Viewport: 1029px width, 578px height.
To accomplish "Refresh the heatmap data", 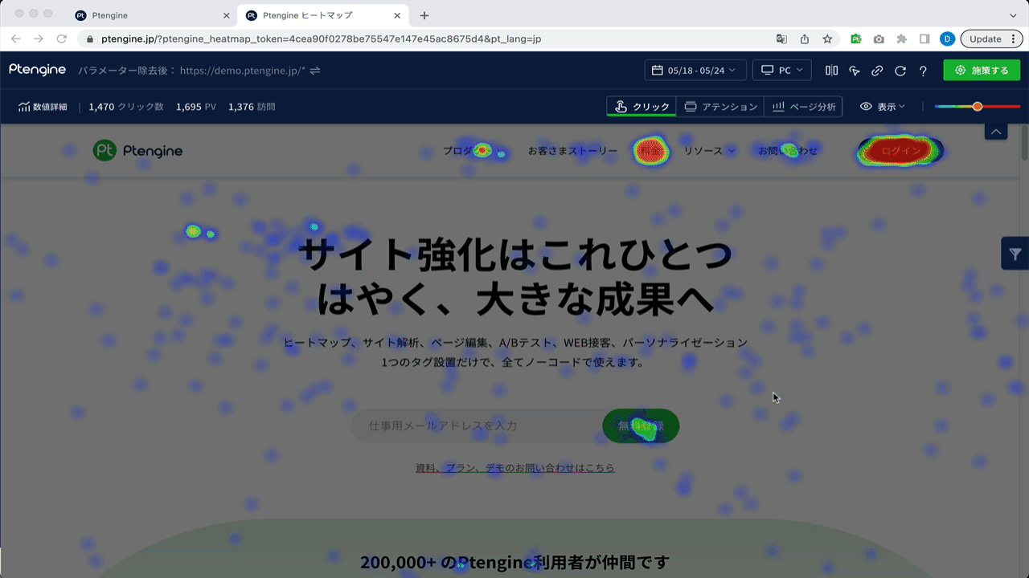I will point(900,71).
